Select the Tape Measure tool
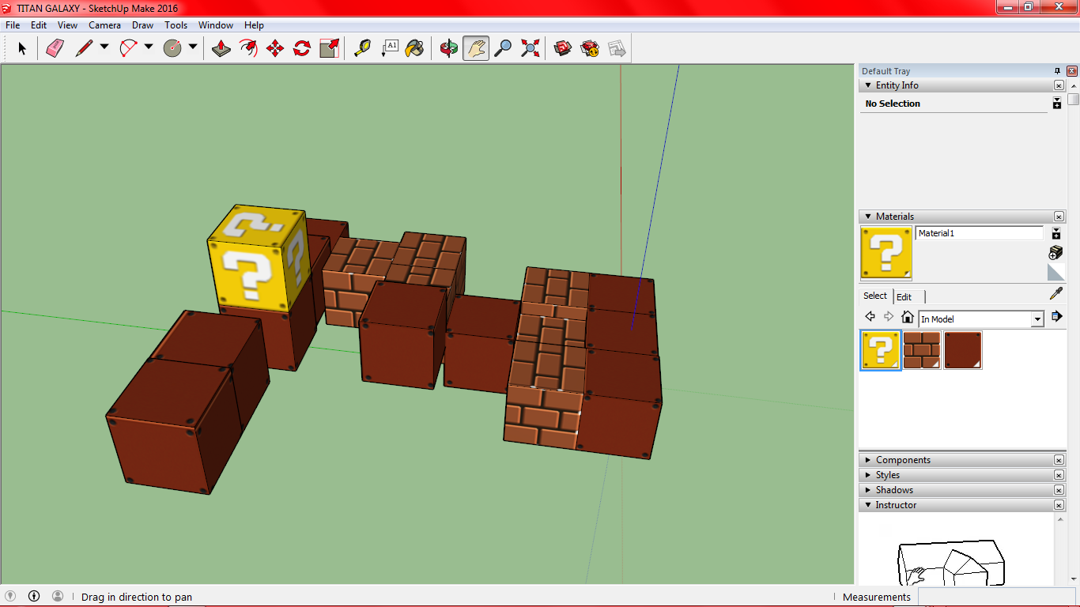This screenshot has height=607, width=1080. point(363,49)
